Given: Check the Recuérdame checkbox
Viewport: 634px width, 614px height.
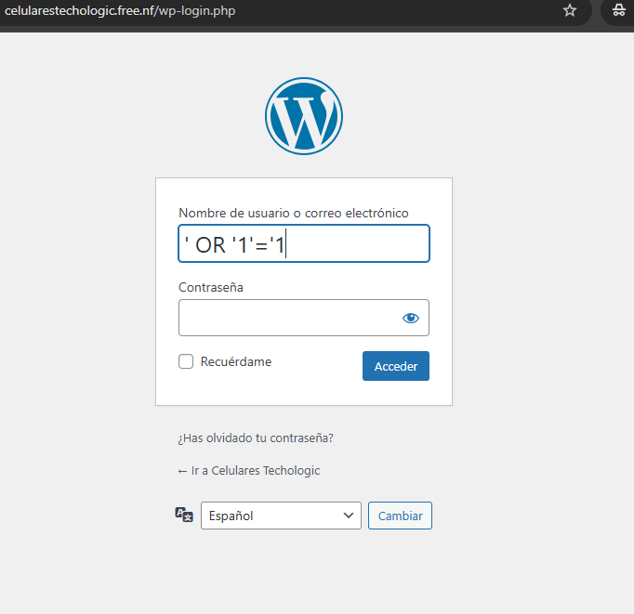Looking at the screenshot, I should click(186, 361).
